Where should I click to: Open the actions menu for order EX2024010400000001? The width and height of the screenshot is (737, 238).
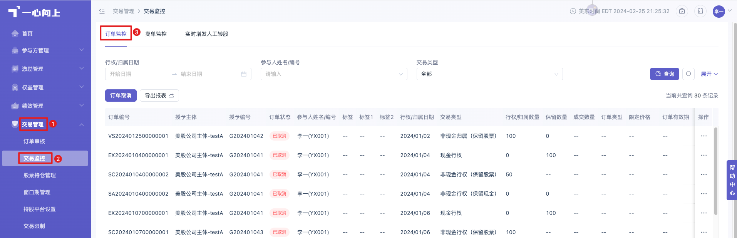tap(704, 155)
